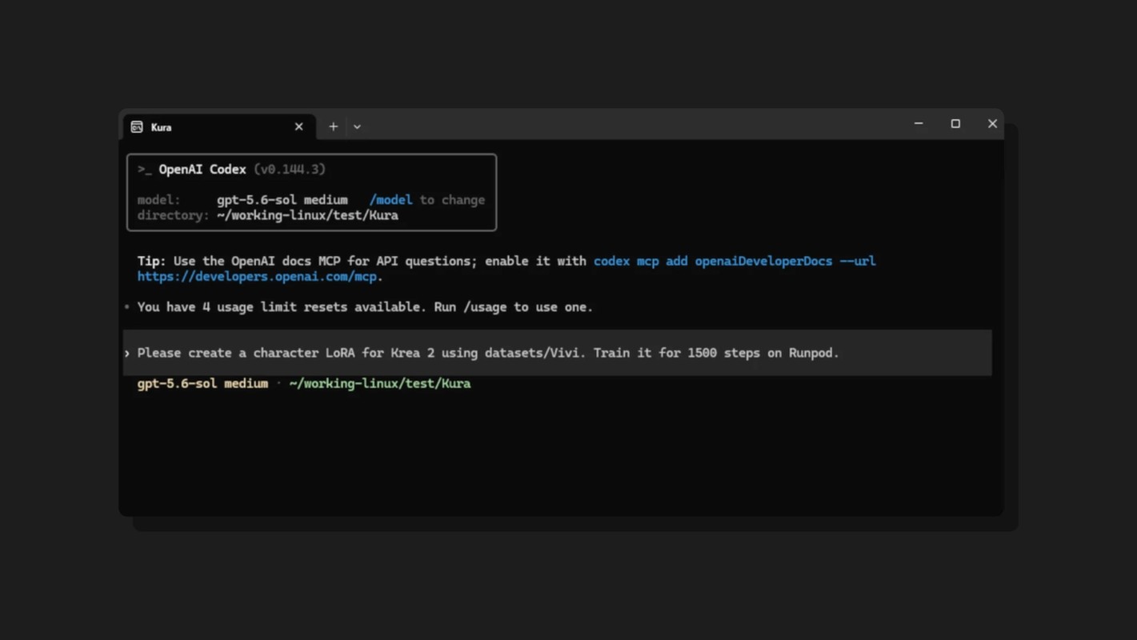Click the prompt chevron before 'Please create'

[127, 353]
